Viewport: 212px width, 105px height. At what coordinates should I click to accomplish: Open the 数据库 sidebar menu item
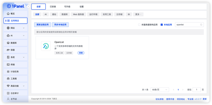point(16,43)
